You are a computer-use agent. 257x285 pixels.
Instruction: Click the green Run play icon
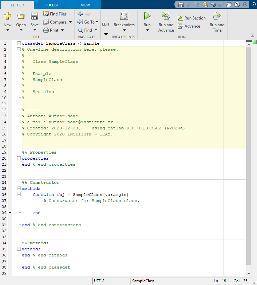pyautogui.click(x=147, y=16)
